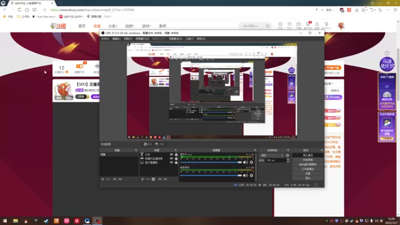
Task: Click the 设置 settings button in OBS Controls
Action: coord(308,173)
